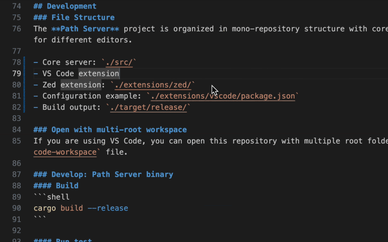Click 'mono-repository' in line 76
This screenshot has height=242, width=388.
coord(266,29)
